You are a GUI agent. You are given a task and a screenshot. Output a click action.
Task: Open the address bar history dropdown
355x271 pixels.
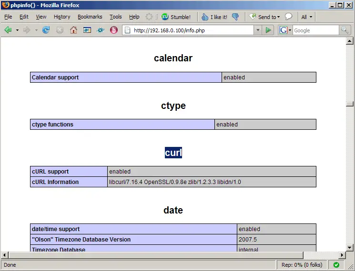tap(258, 30)
